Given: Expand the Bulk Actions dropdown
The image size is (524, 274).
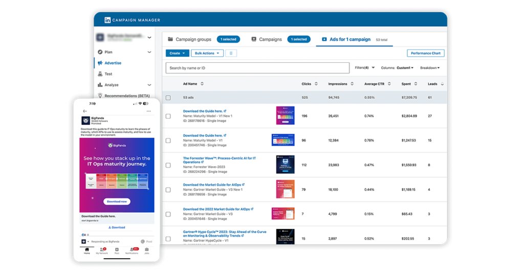Looking at the screenshot, I should click(x=207, y=53).
